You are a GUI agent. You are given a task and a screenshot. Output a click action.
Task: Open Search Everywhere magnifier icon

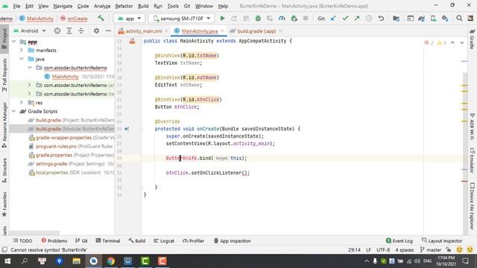459,19
